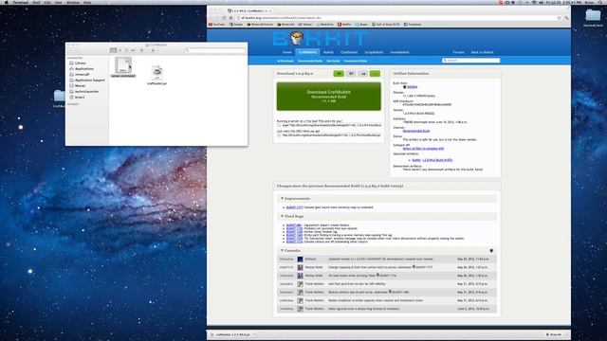Viewport: 607px width, 341px height.
Task: Open BUKKIT-1717 issue under Improvements
Action: tap(294, 207)
